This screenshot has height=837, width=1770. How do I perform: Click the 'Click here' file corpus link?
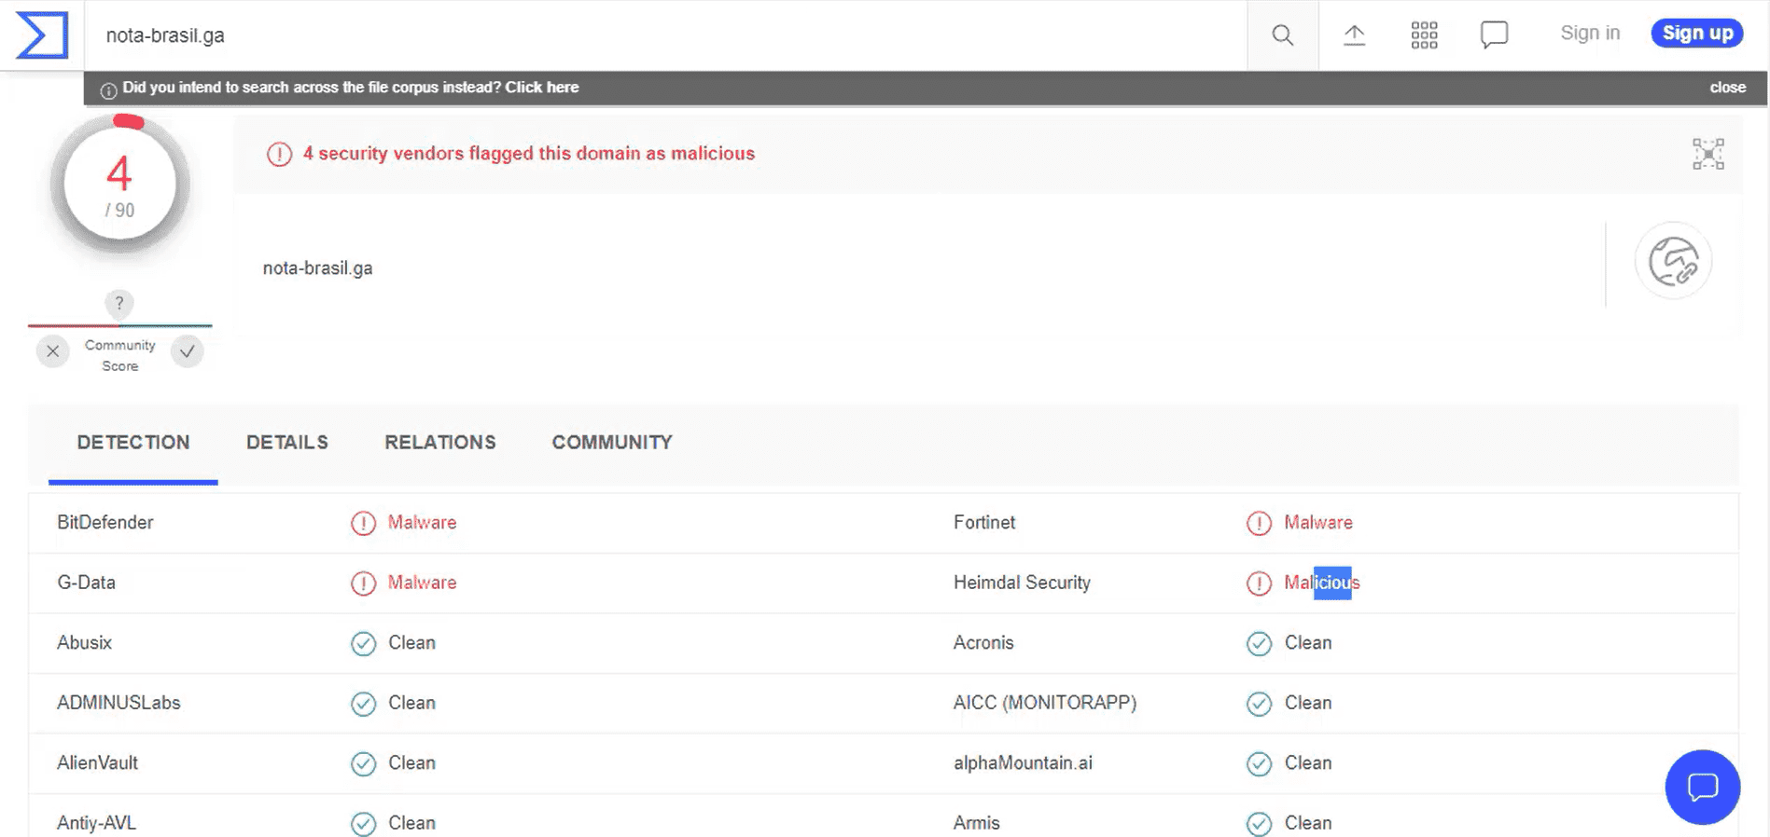click(x=542, y=88)
